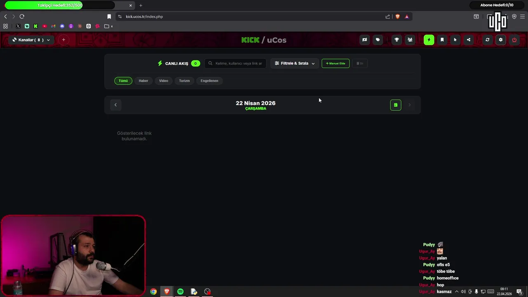Viewport: 528px width, 297px height.
Task: Click the red power logout icon
Action: pyautogui.click(x=514, y=40)
